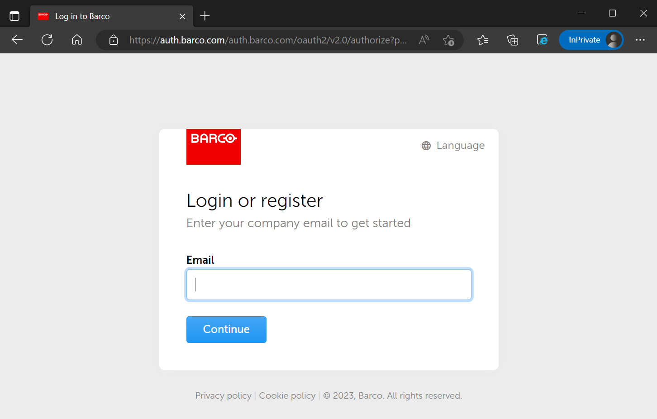Open the Language selector
Viewport: 657px width, 419px height.
(452, 145)
